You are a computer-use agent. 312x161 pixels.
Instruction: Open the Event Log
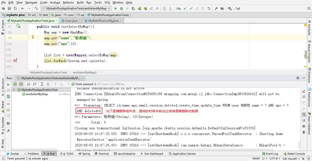point(270,154)
